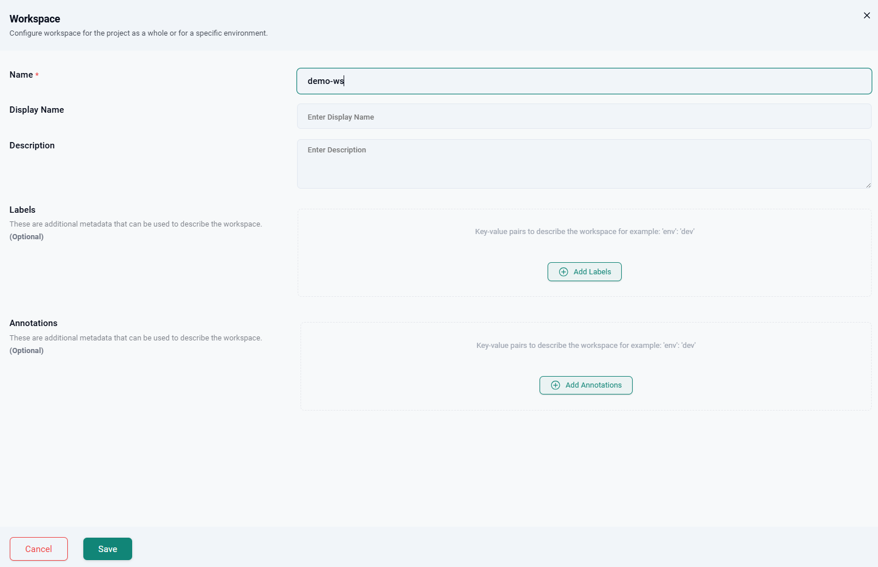This screenshot has width=878, height=567.
Task: Click the Display Name label text
Action: pos(36,110)
